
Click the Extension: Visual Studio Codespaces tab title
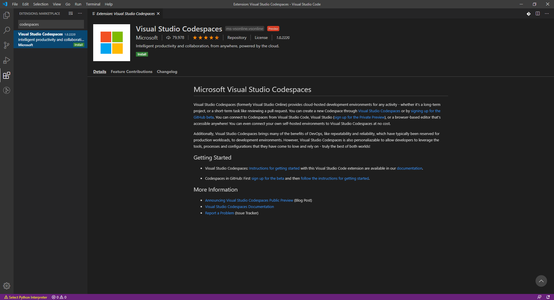tap(126, 14)
